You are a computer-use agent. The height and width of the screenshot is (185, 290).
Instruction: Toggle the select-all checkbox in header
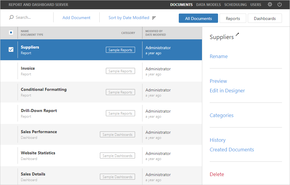click(x=11, y=32)
